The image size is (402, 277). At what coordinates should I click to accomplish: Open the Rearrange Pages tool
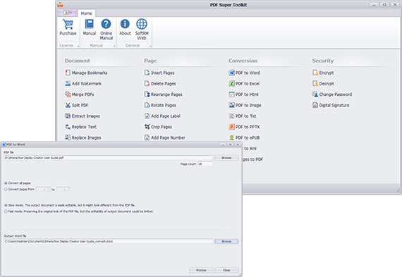(x=163, y=94)
